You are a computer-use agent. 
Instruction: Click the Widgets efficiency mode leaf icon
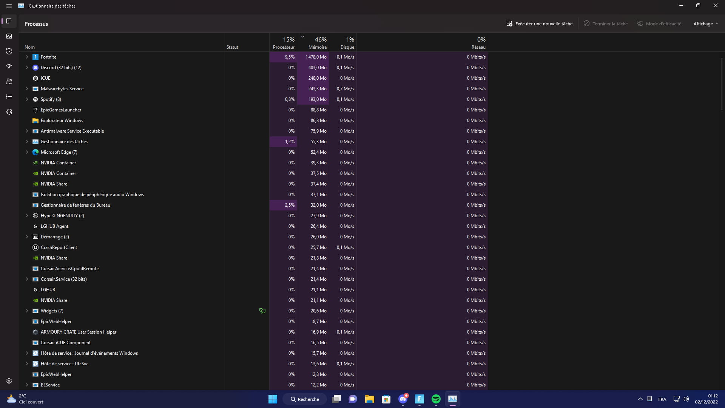click(x=262, y=311)
